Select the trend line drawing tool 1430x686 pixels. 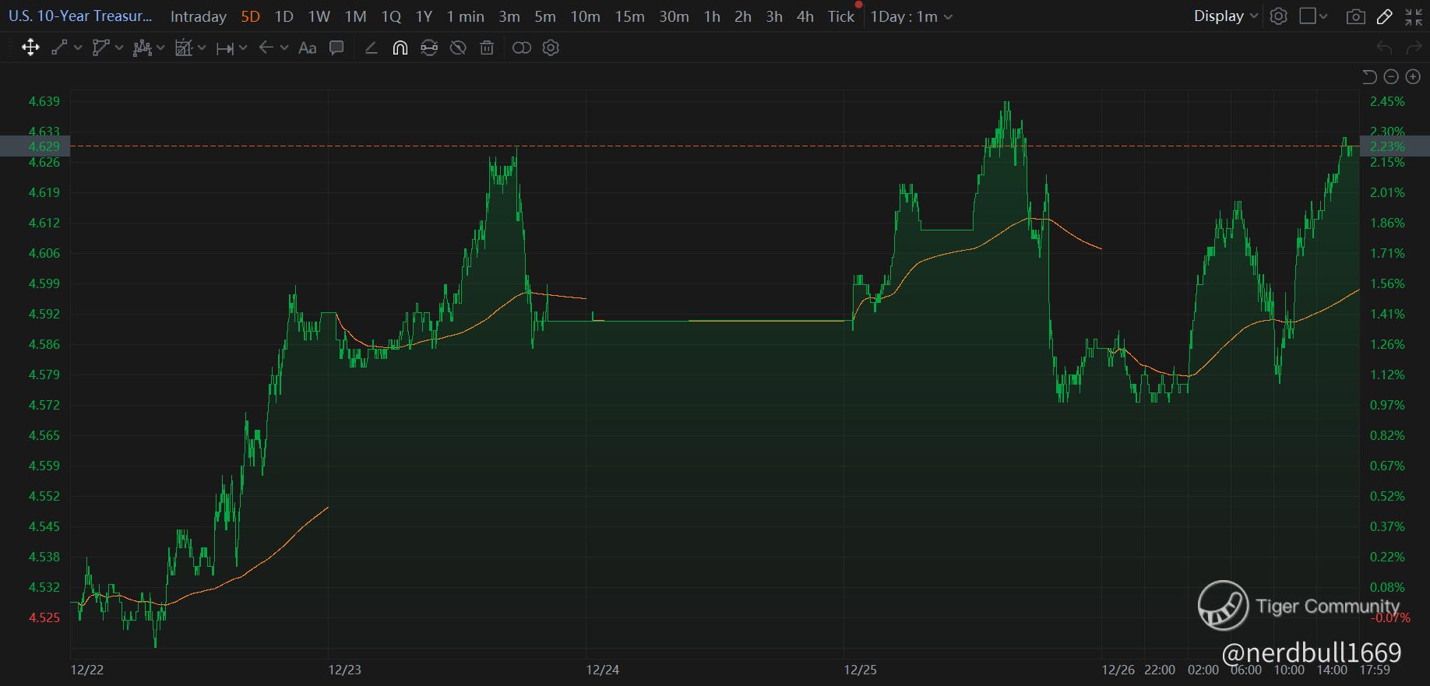pyautogui.click(x=59, y=48)
